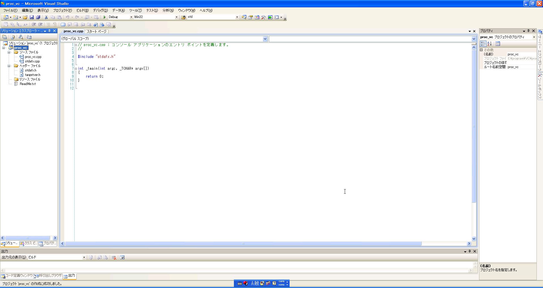Switch to the クラス ビュー tab
Viewport: 543px width, 288px height.
[28, 243]
